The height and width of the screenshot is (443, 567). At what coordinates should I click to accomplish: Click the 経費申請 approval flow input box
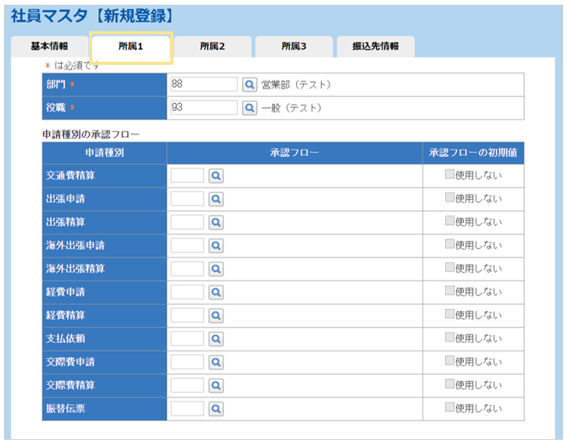[x=187, y=292]
